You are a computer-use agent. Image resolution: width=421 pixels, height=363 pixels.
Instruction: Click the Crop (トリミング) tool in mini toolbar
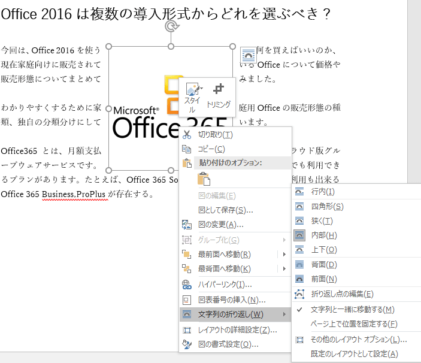click(219, 96)
